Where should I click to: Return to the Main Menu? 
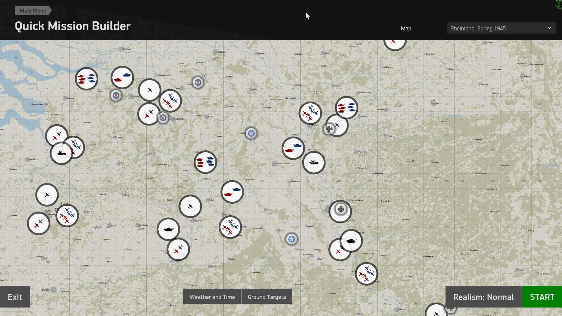pyautogui.click(x=33, y=11)
